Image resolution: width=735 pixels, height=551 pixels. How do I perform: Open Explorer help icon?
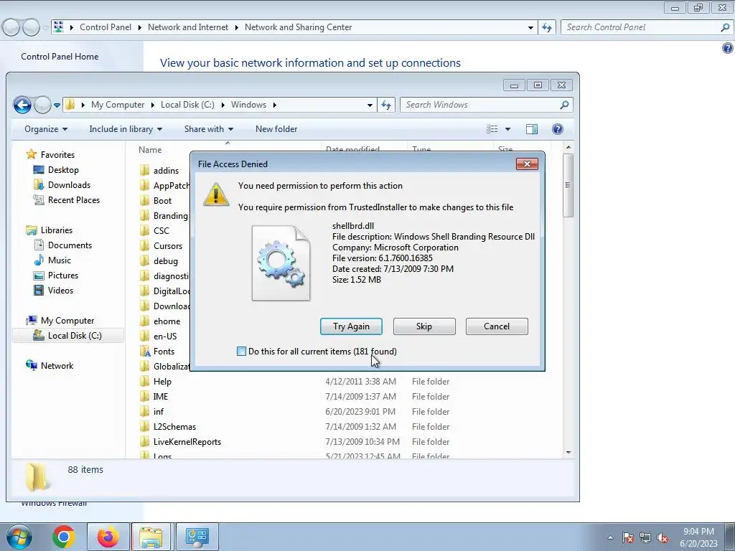557,129
